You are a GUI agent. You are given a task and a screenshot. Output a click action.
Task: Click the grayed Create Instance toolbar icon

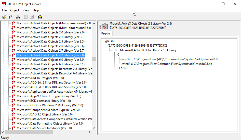point(26,17)
